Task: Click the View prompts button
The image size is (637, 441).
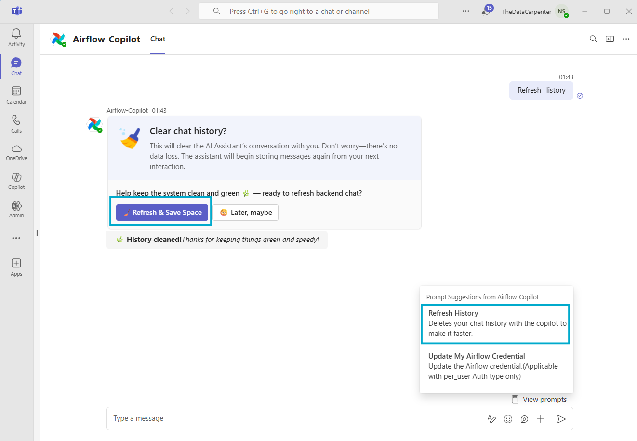Action: coord(539,400)
